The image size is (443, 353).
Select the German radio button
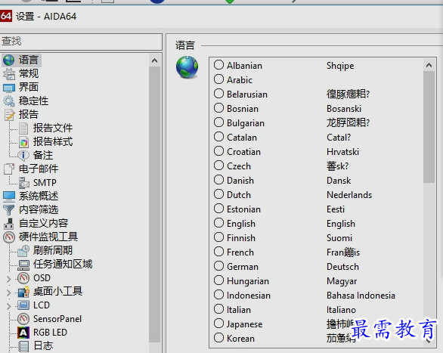[218, 266]
